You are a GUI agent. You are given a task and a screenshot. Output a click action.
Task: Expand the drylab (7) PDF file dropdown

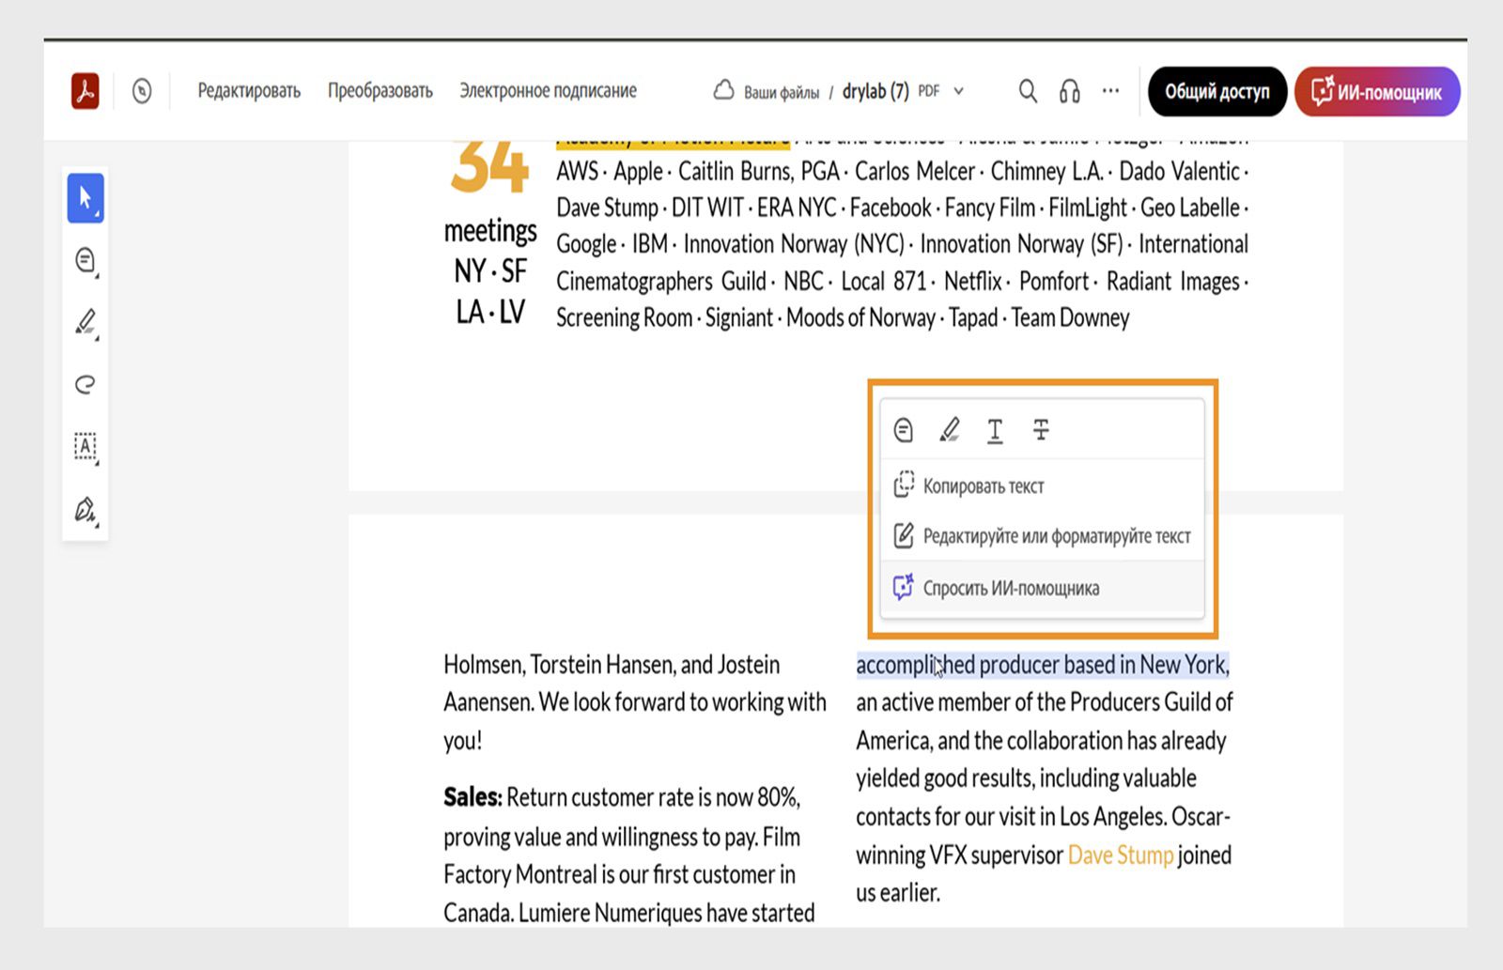coord(959,91)
